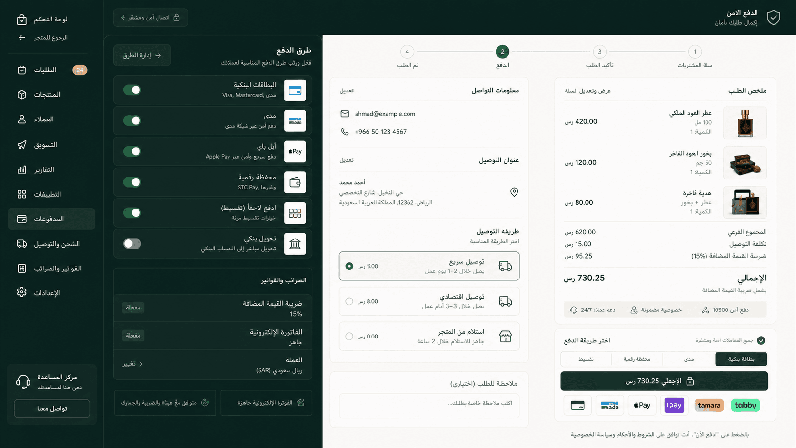
Task: Click the التقارير chart icon
Action: [21, 169]
